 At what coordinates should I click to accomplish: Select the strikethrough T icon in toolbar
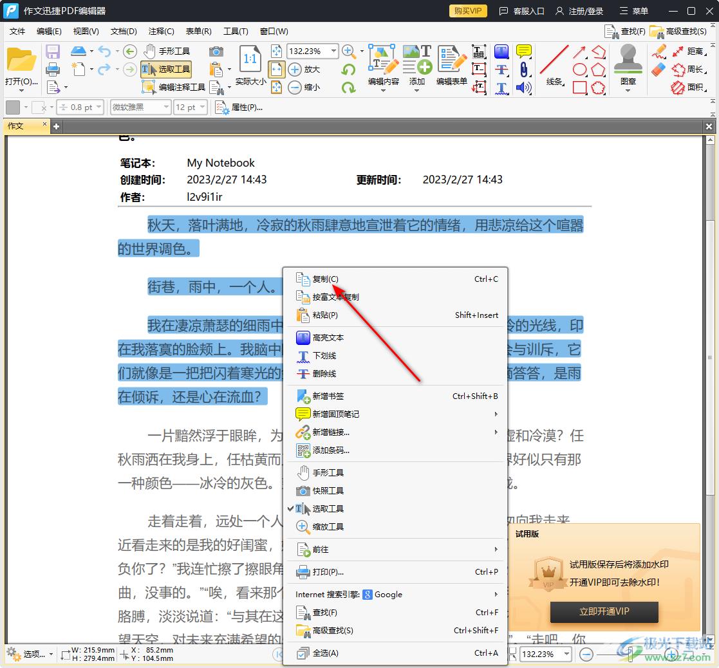[501, 70]
